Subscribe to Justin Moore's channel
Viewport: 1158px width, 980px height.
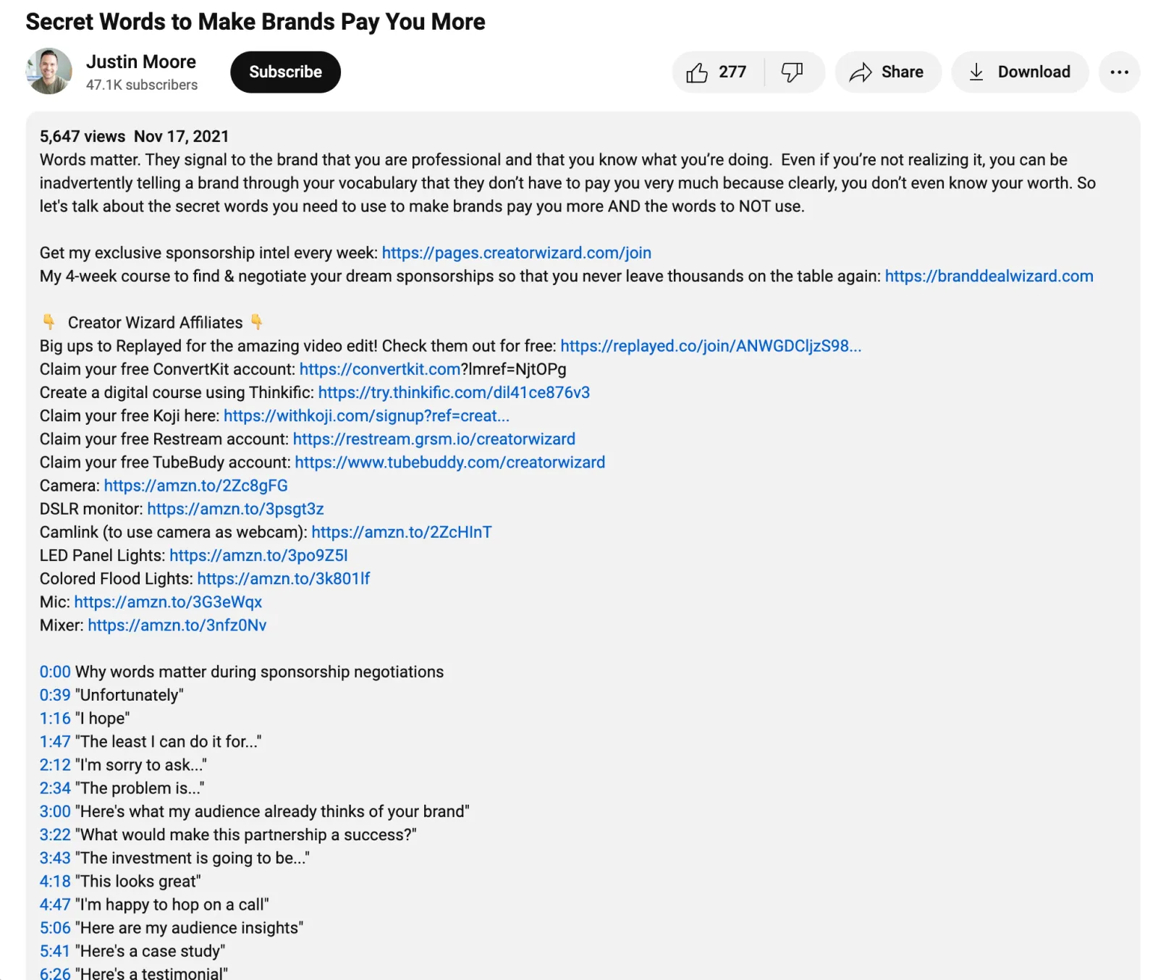click(285, 72)
